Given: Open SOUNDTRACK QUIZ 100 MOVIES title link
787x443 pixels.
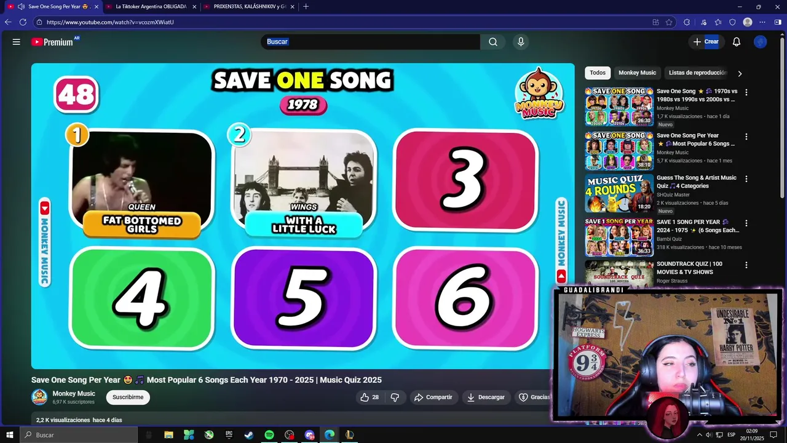Looking at the screenshot, I should (x=689, y=268).
